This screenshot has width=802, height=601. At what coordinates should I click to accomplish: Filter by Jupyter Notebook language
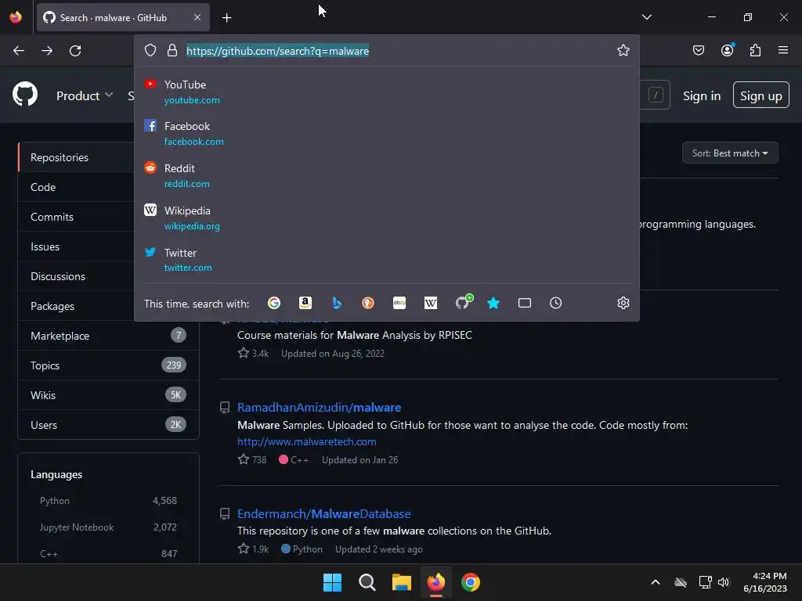[108, 527]
